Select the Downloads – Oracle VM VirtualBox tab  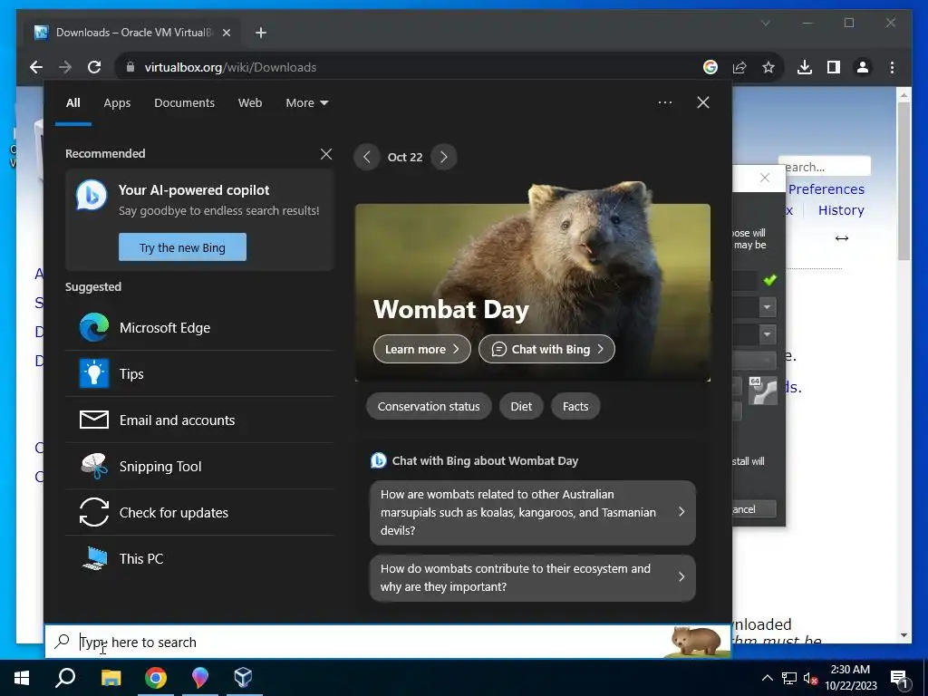[x=133, y=33]
